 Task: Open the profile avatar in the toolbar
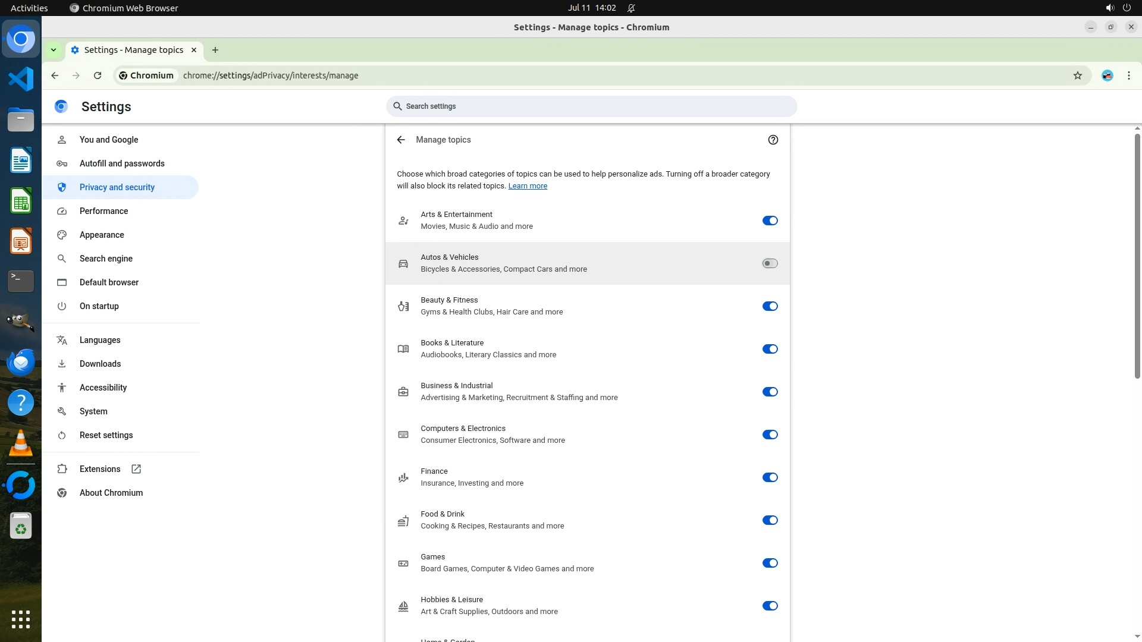click(x=1107, y=75)
